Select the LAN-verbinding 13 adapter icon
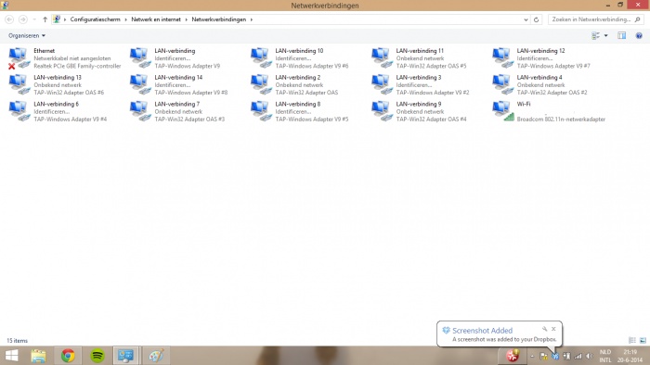This screenshot has height=365, width=650. pyautogui.click(x=19, y=84)
